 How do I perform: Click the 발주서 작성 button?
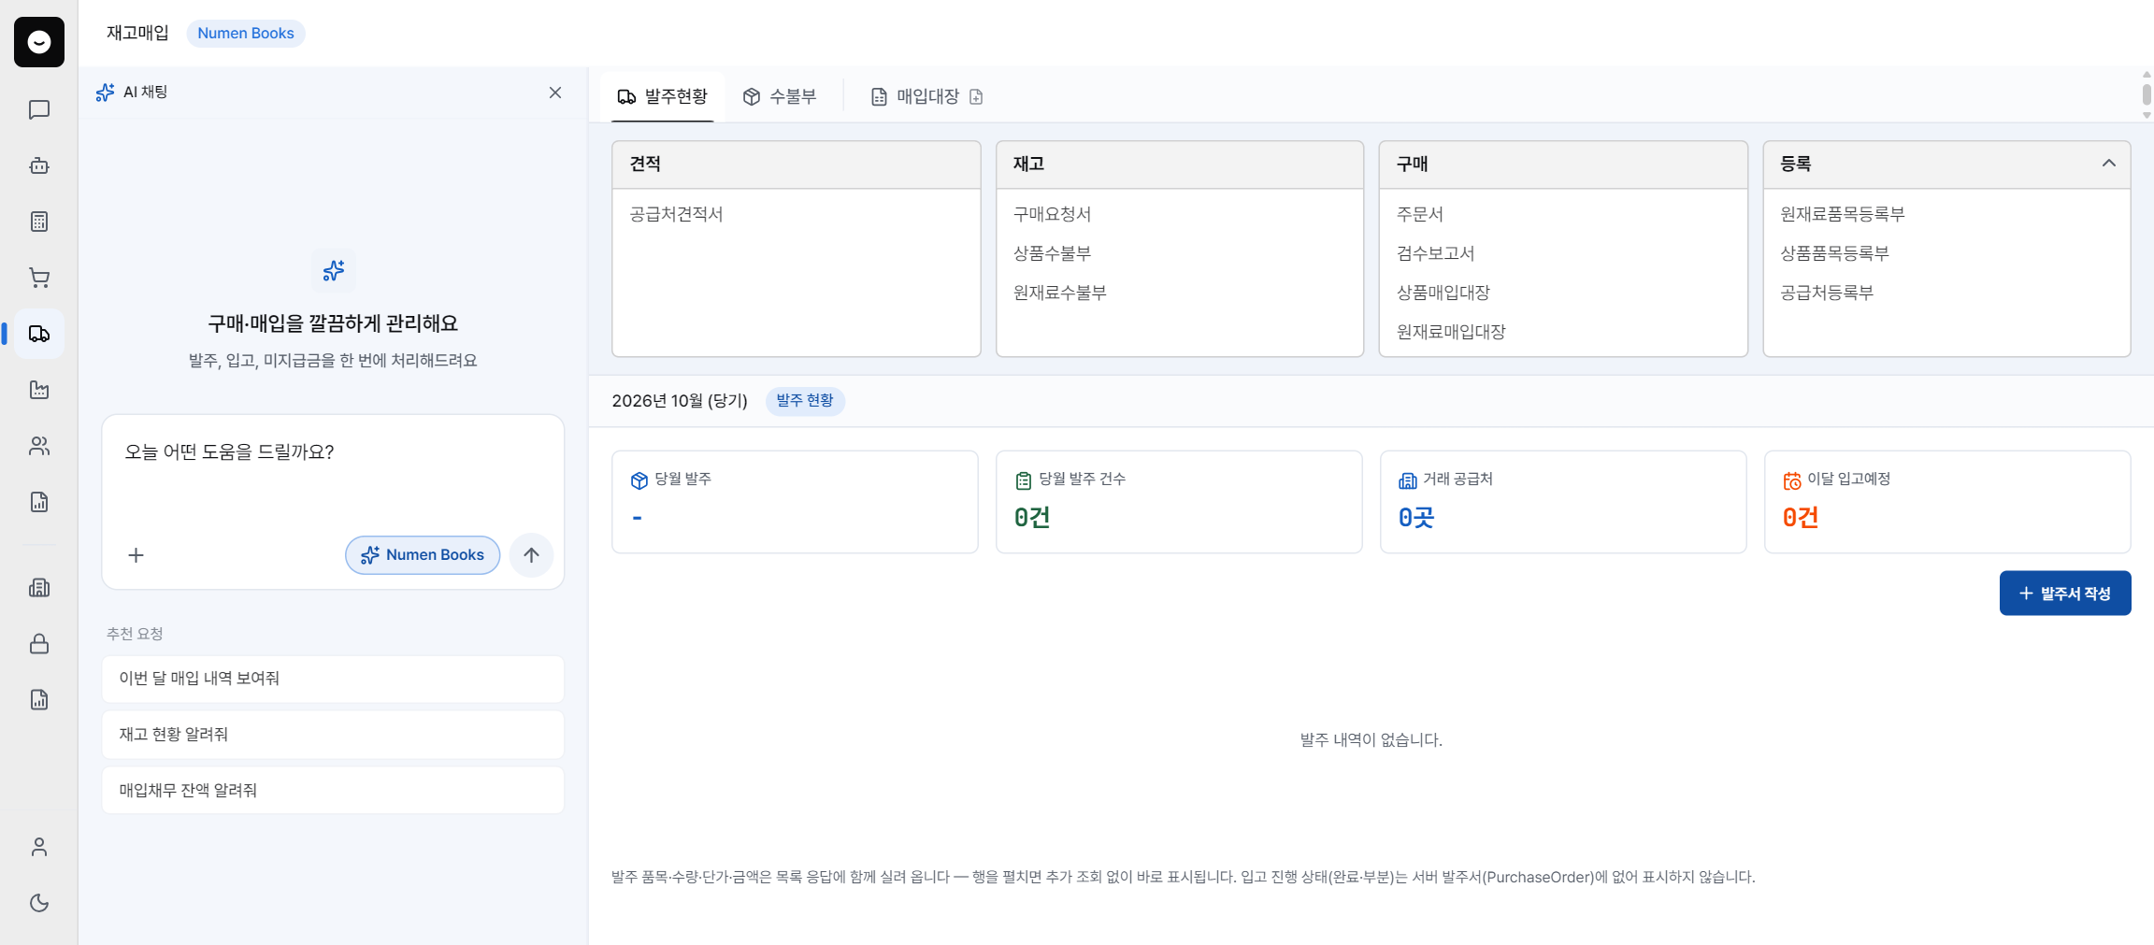click(x=2065, y=594)
